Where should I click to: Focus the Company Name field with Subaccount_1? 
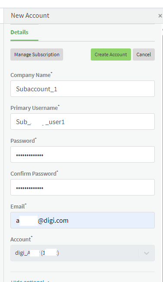pos(83,89)
